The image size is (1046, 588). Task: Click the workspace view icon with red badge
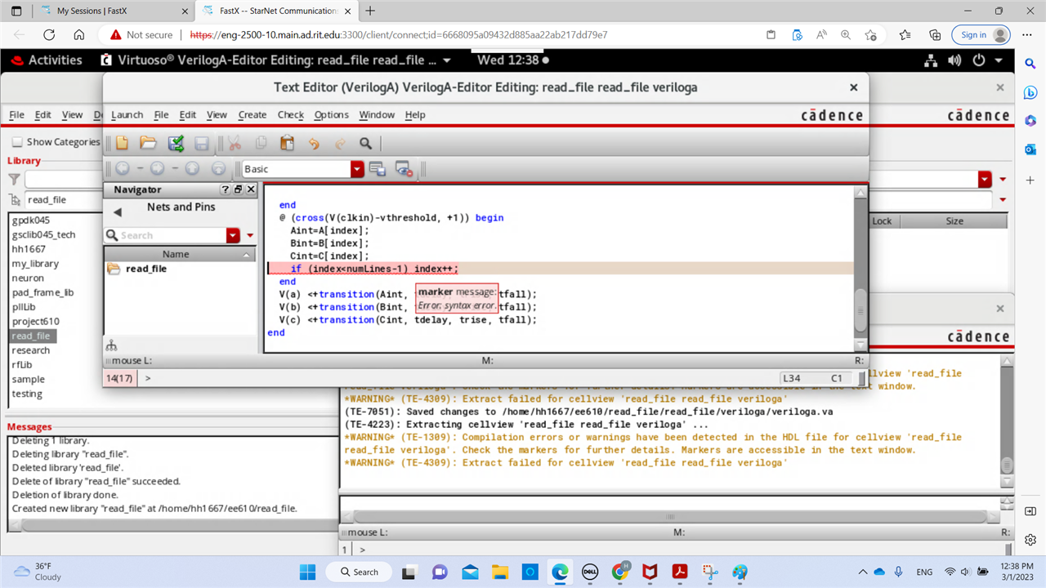tap(403, 168)
